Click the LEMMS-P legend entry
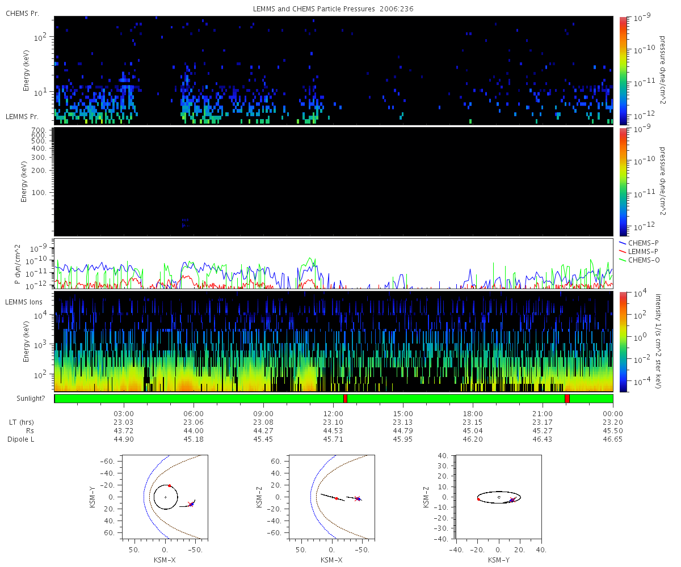This screenshot has width=681, height=567. (x=639, y=251)
